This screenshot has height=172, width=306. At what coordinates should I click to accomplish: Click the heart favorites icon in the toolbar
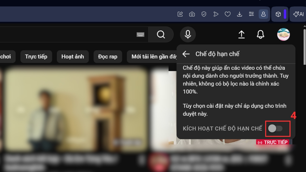tap(228, 14)
